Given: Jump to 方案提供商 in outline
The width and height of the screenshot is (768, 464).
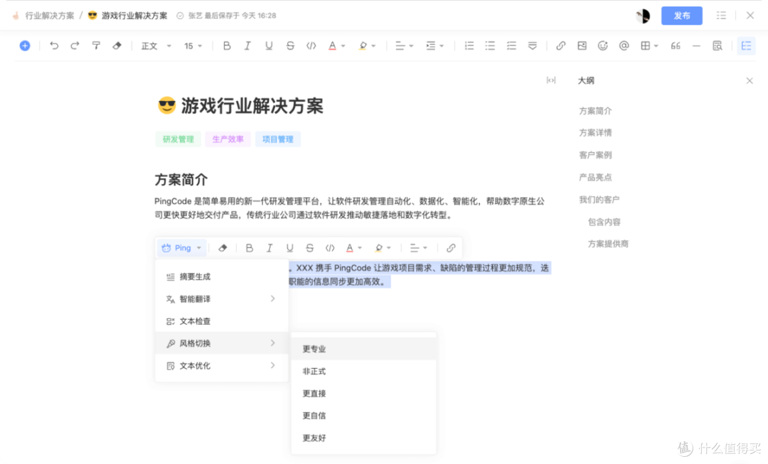Looking at the screenshot, I should [608, 244].
